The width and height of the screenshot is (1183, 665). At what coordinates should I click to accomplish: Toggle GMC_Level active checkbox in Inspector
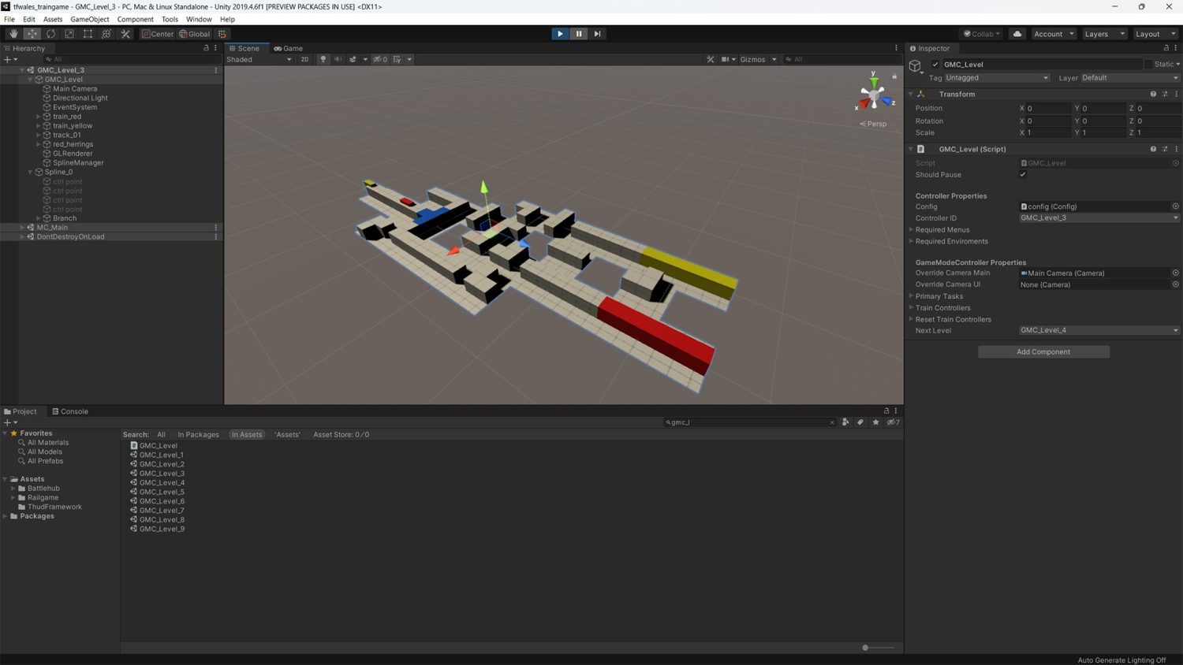[935, 65]
